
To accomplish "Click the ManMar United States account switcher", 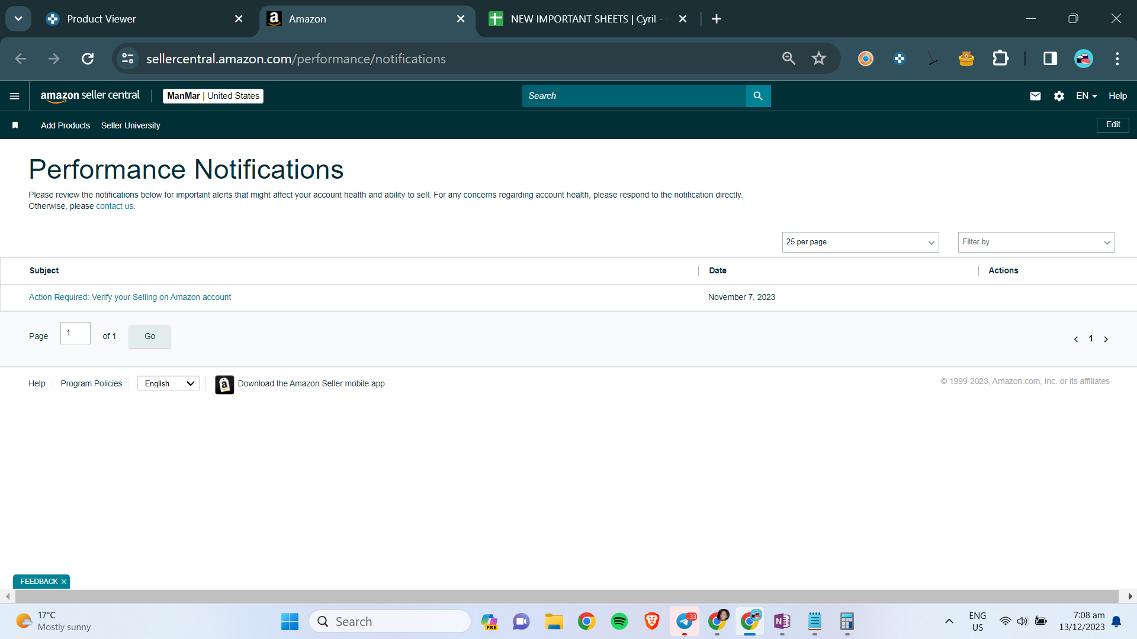I will 213,96.
